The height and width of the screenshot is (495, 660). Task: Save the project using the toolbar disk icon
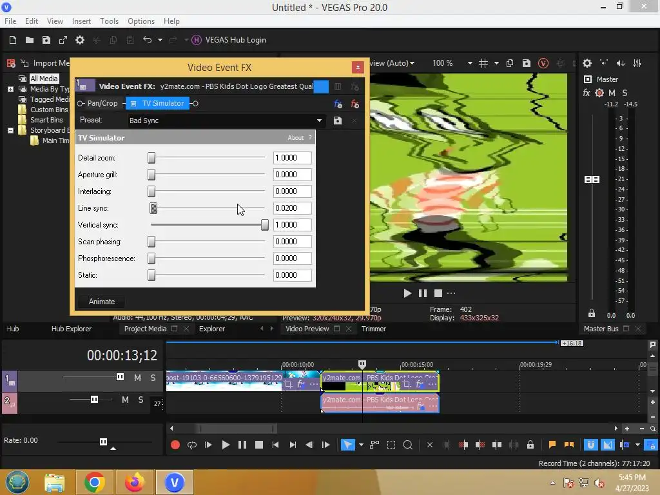click(x=46, y=40)
